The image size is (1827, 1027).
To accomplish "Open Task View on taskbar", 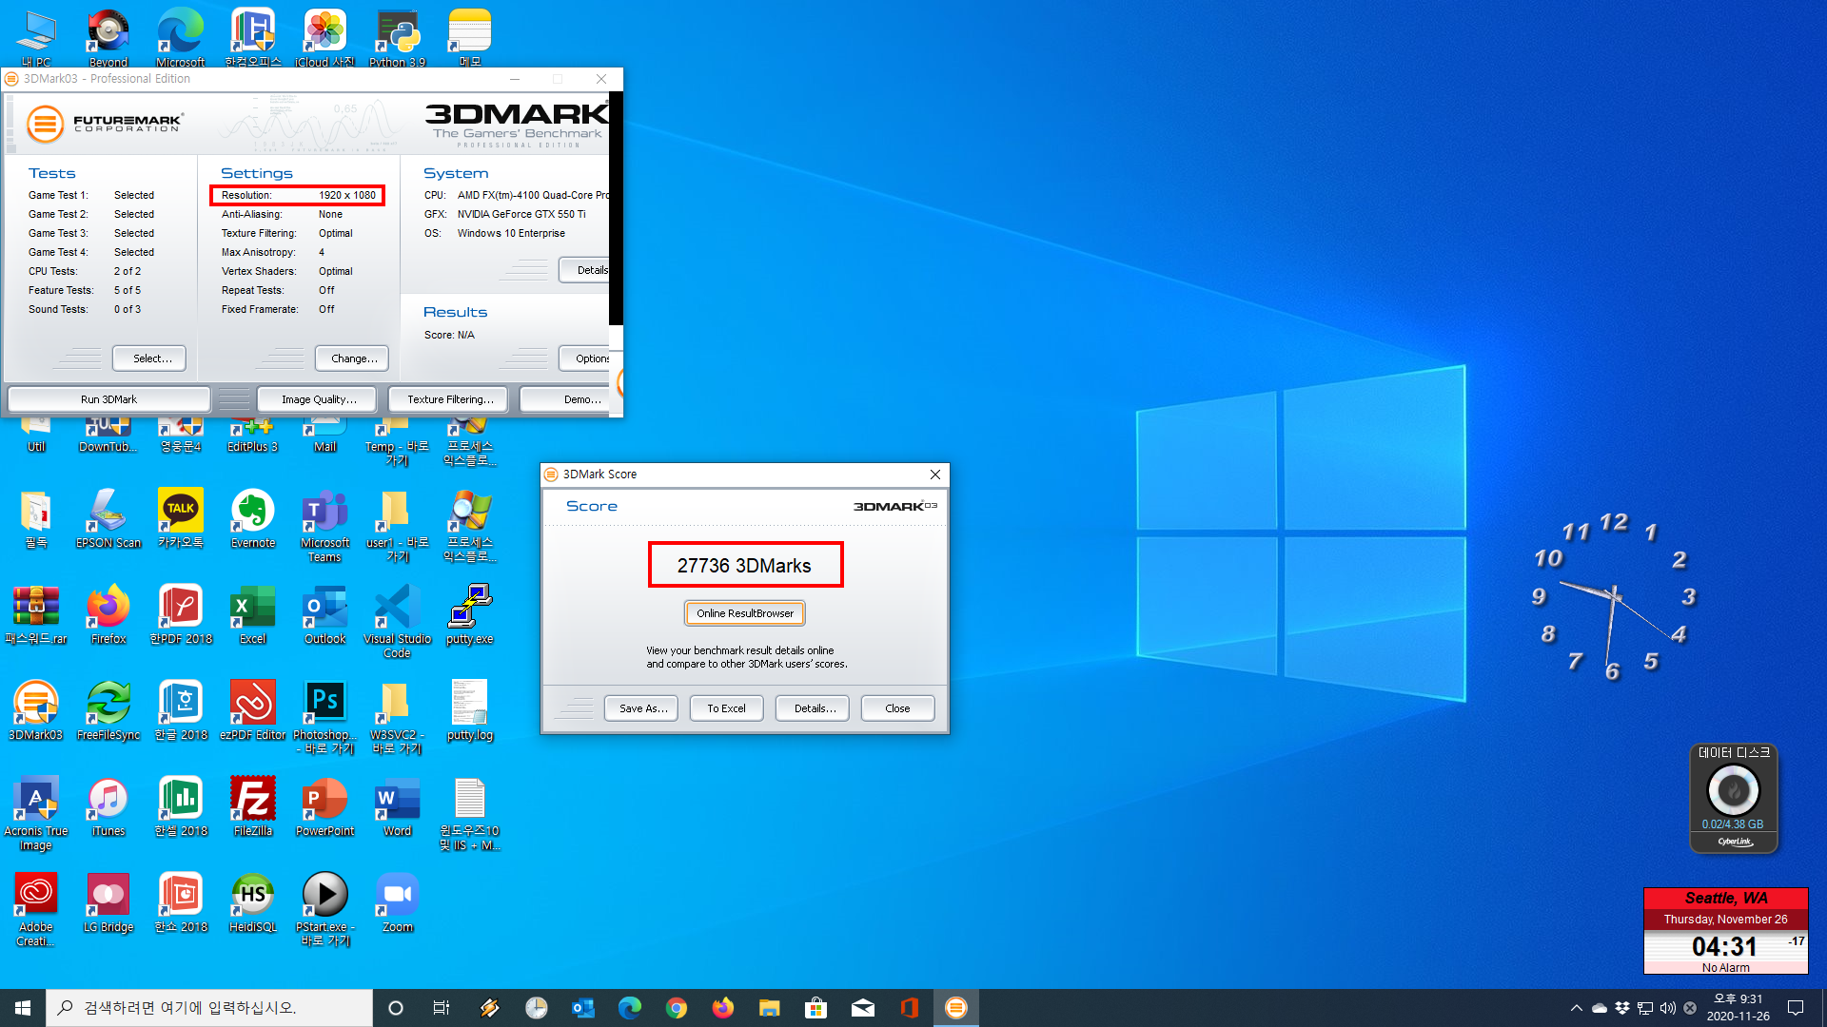I will [x=442, y=1008].
